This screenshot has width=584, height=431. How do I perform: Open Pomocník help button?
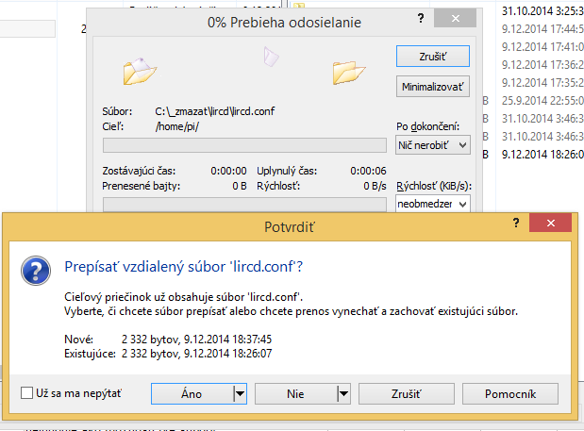pyautogui.click(x=510, y=392)
